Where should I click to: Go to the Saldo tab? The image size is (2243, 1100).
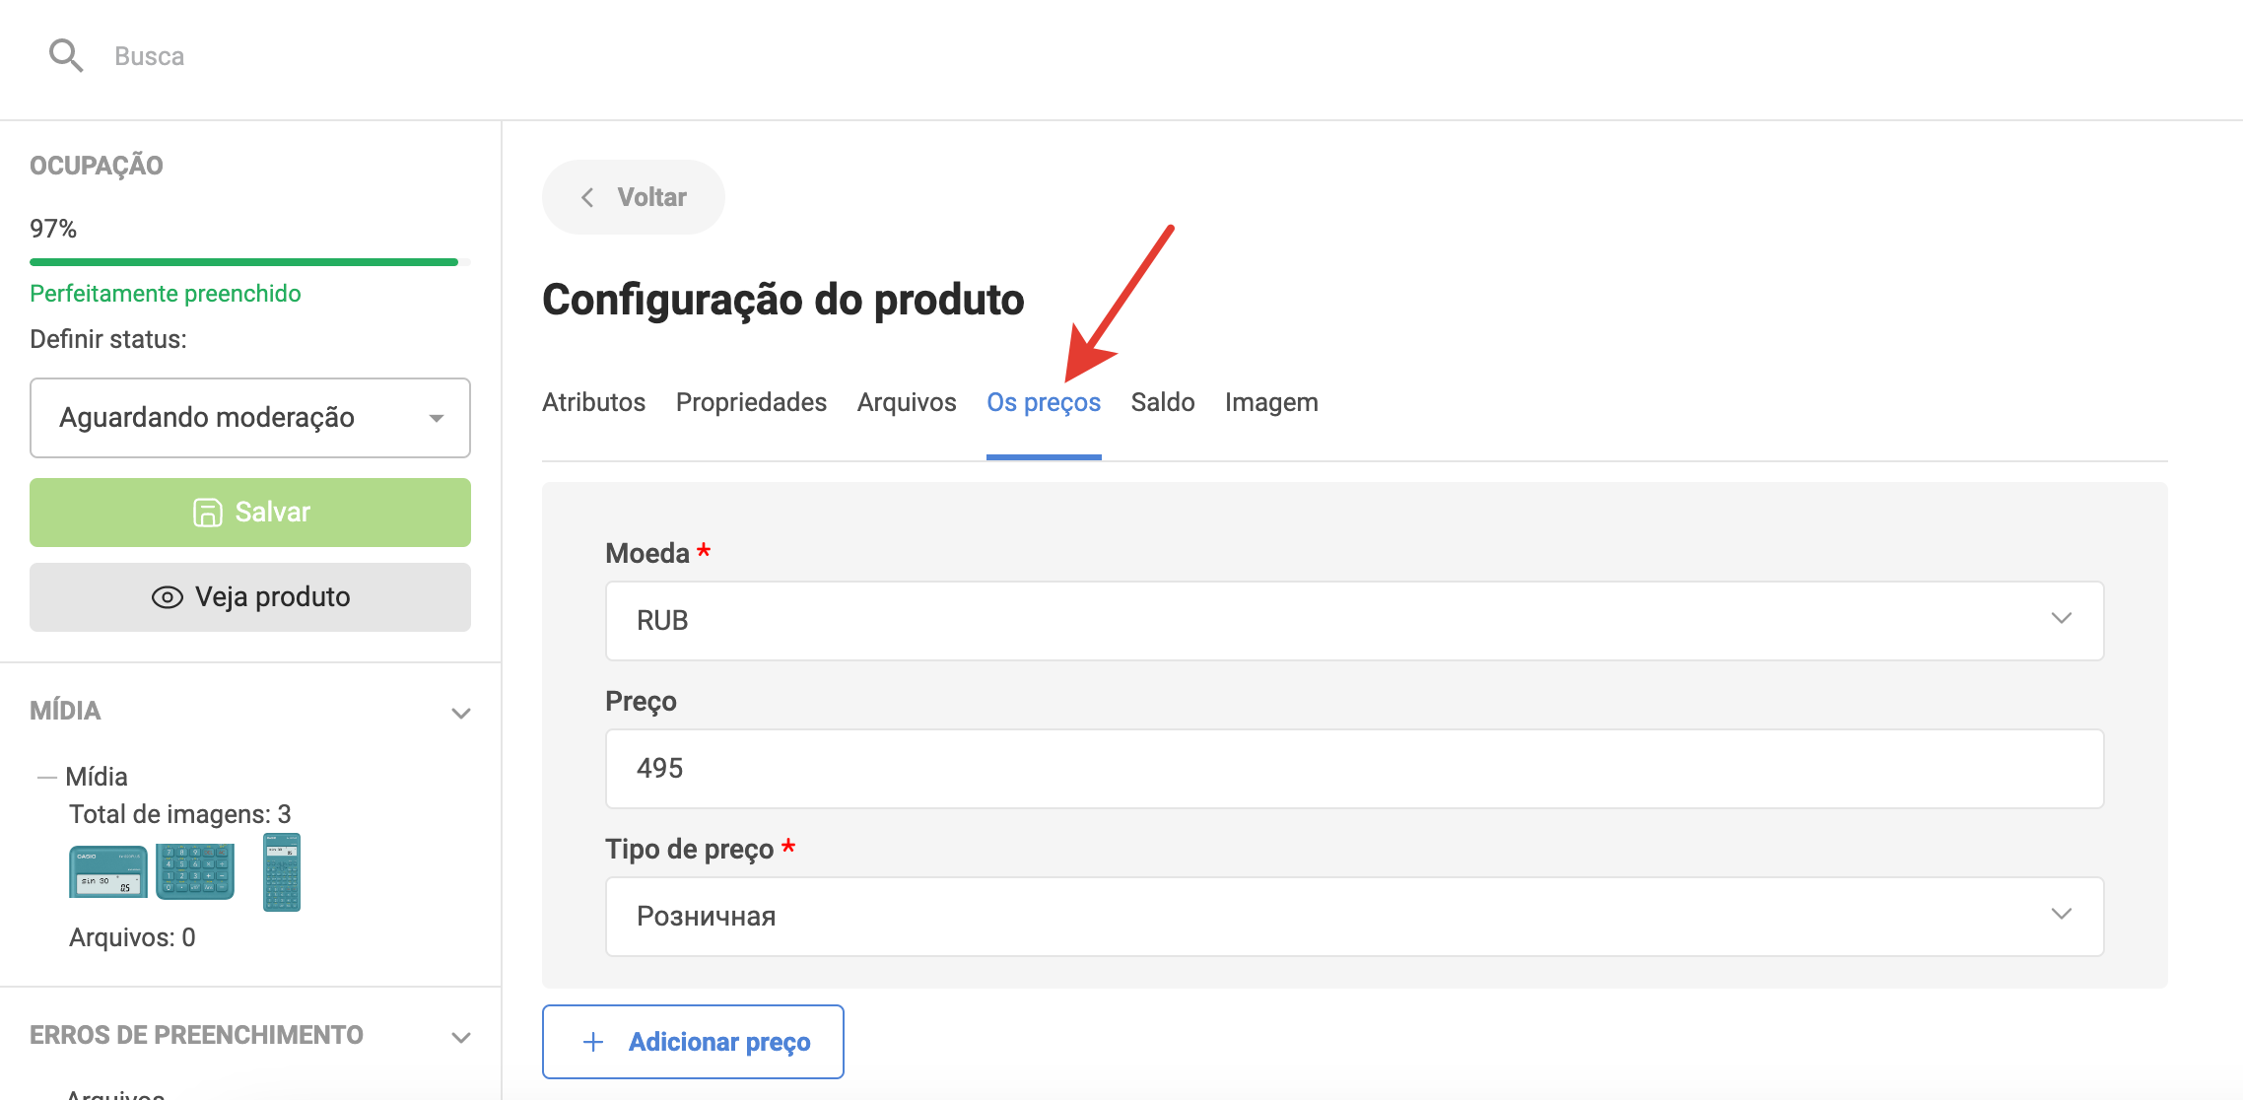[1162, 402]
